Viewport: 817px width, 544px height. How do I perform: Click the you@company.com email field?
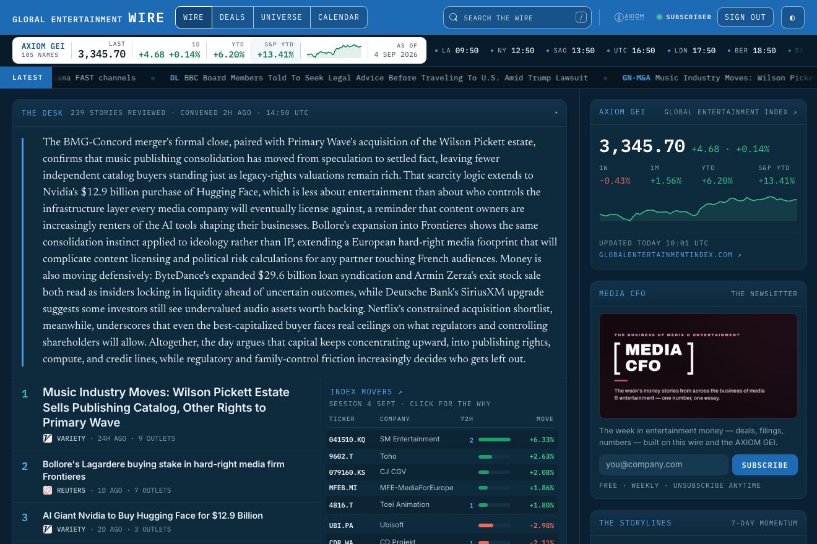(664, 465)
